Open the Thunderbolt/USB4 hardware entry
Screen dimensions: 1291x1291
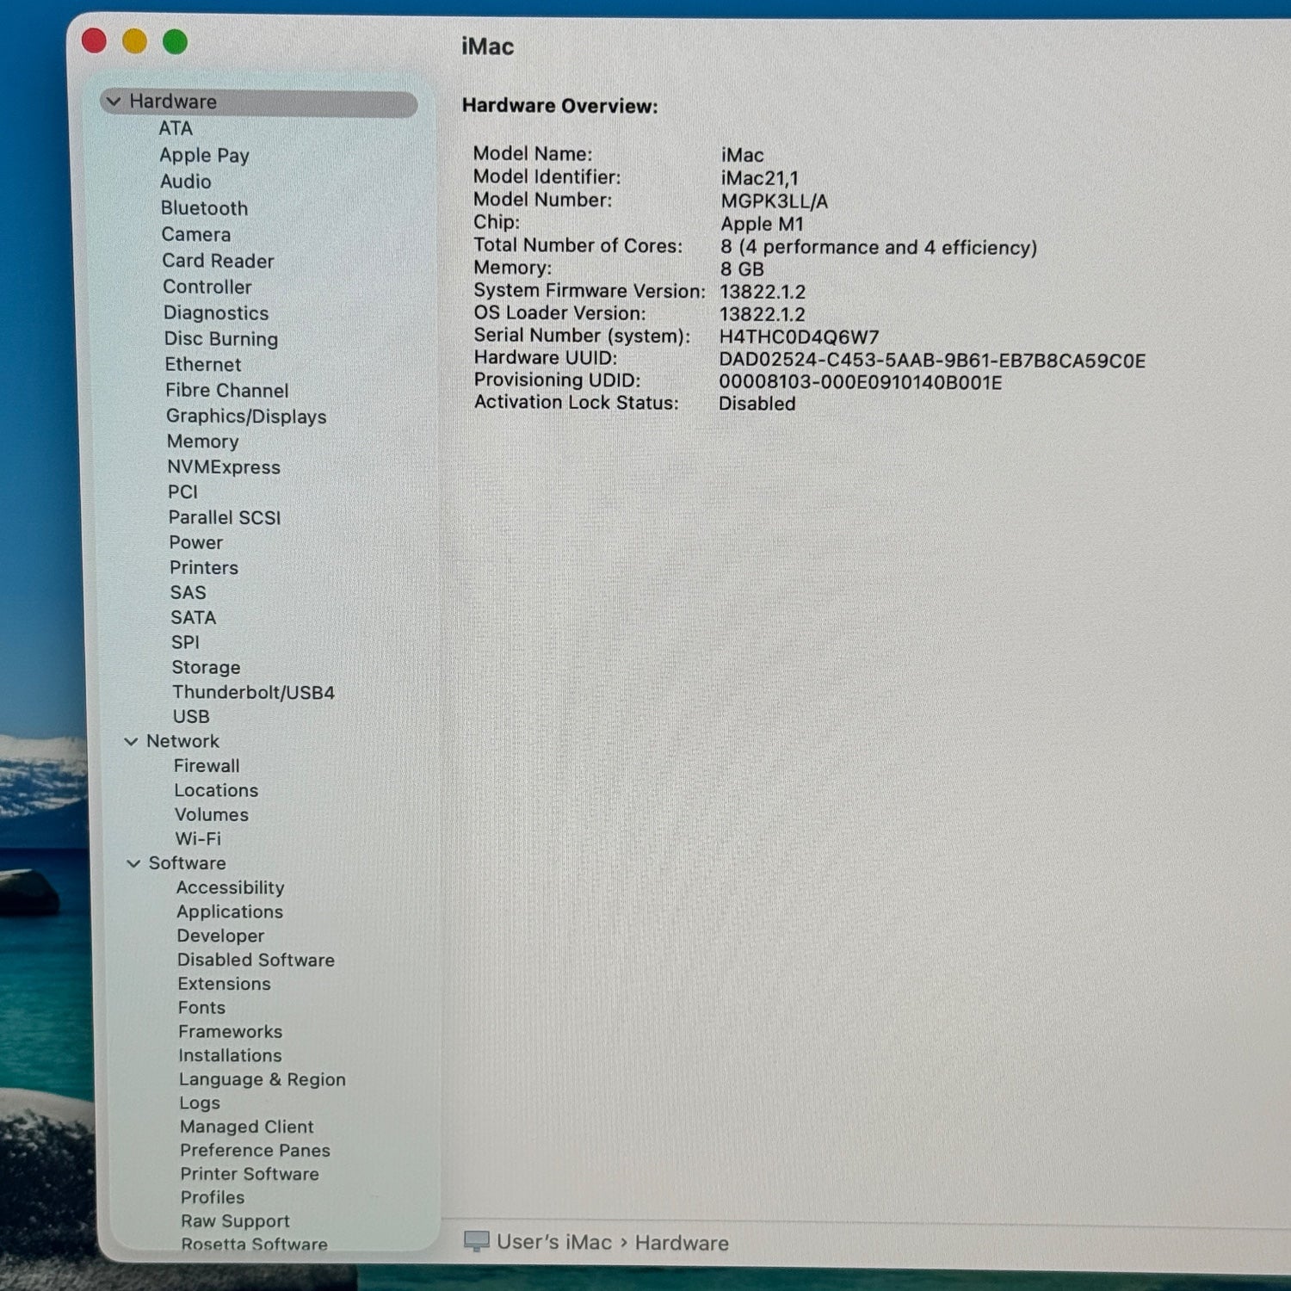coord(253,692)
